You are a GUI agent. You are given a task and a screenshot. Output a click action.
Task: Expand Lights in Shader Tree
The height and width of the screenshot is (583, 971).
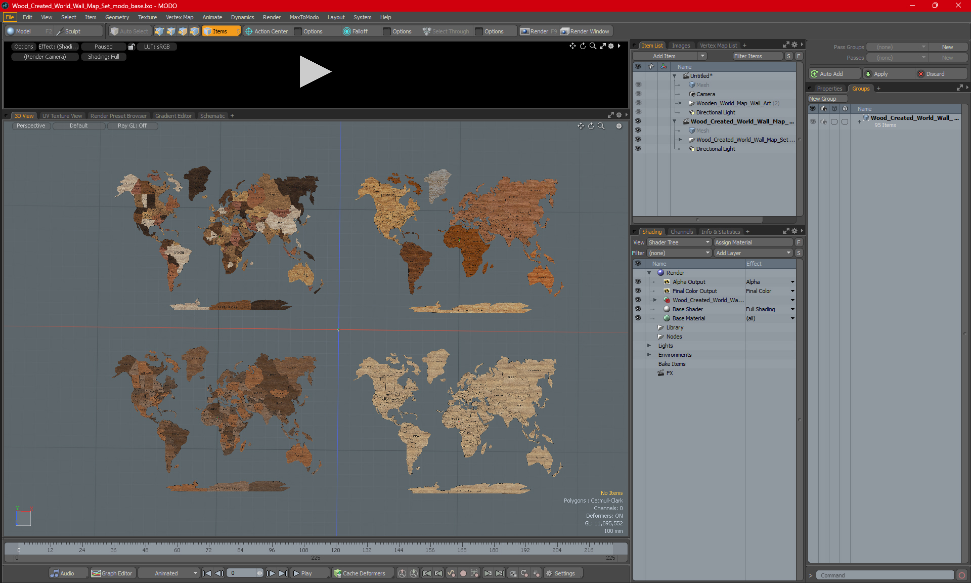[x=649, y=346]
